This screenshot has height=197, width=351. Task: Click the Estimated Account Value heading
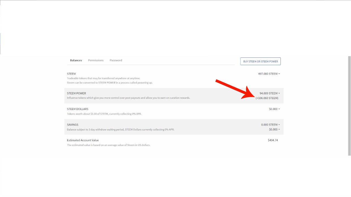(83, 140)
